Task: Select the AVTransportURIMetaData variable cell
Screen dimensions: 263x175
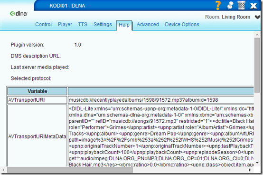Action: coord(37,136)
